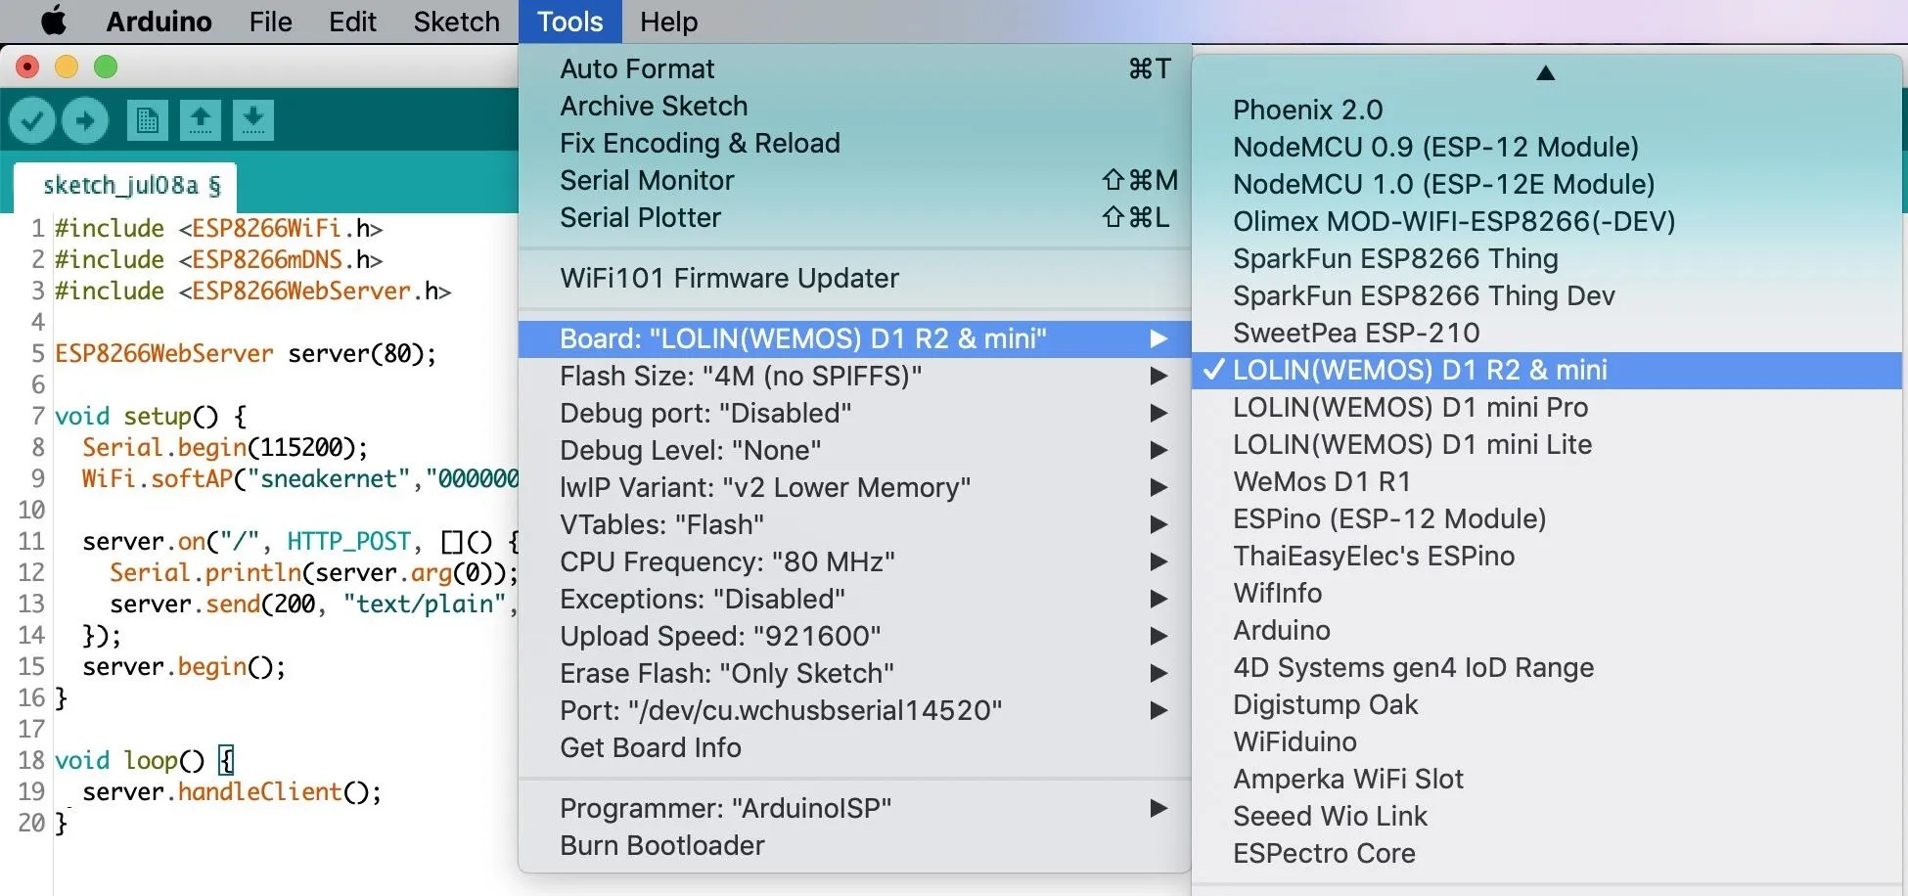Viewport: 1908px width, 896px height.
Task: Click the server.handleClient() code line
Action: (x=232, y=792)
